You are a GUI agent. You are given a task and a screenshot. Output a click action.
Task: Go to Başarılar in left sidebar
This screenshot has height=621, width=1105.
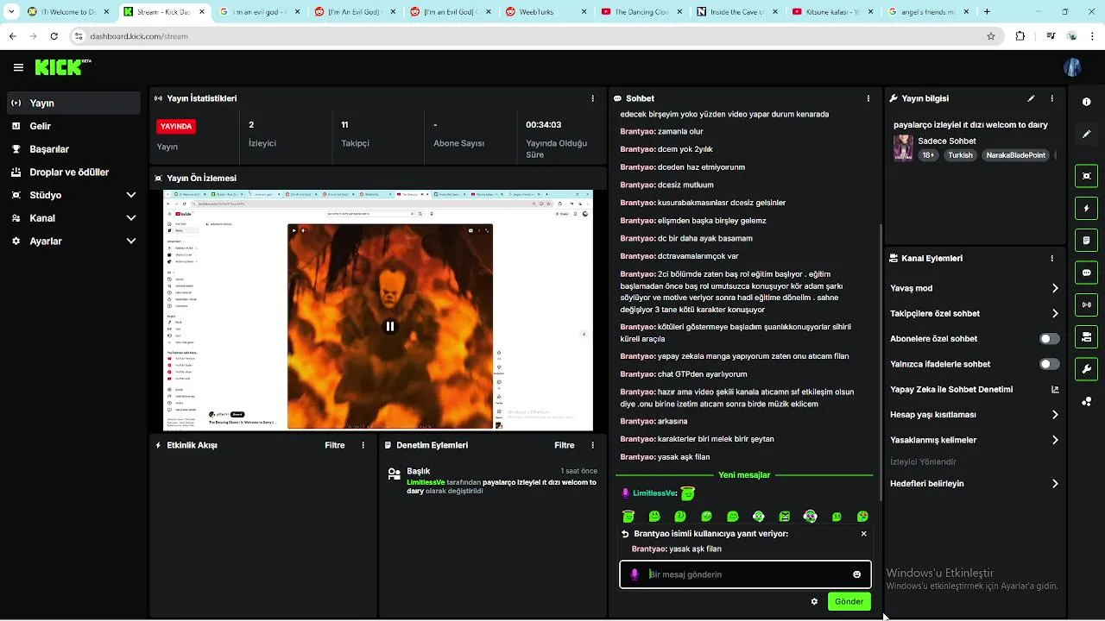[x=73, y=149]
